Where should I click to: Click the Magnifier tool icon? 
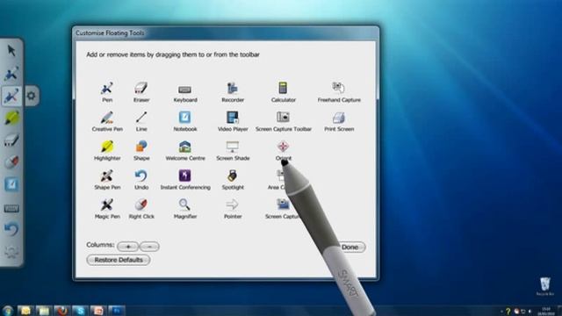tap(184, 205)
